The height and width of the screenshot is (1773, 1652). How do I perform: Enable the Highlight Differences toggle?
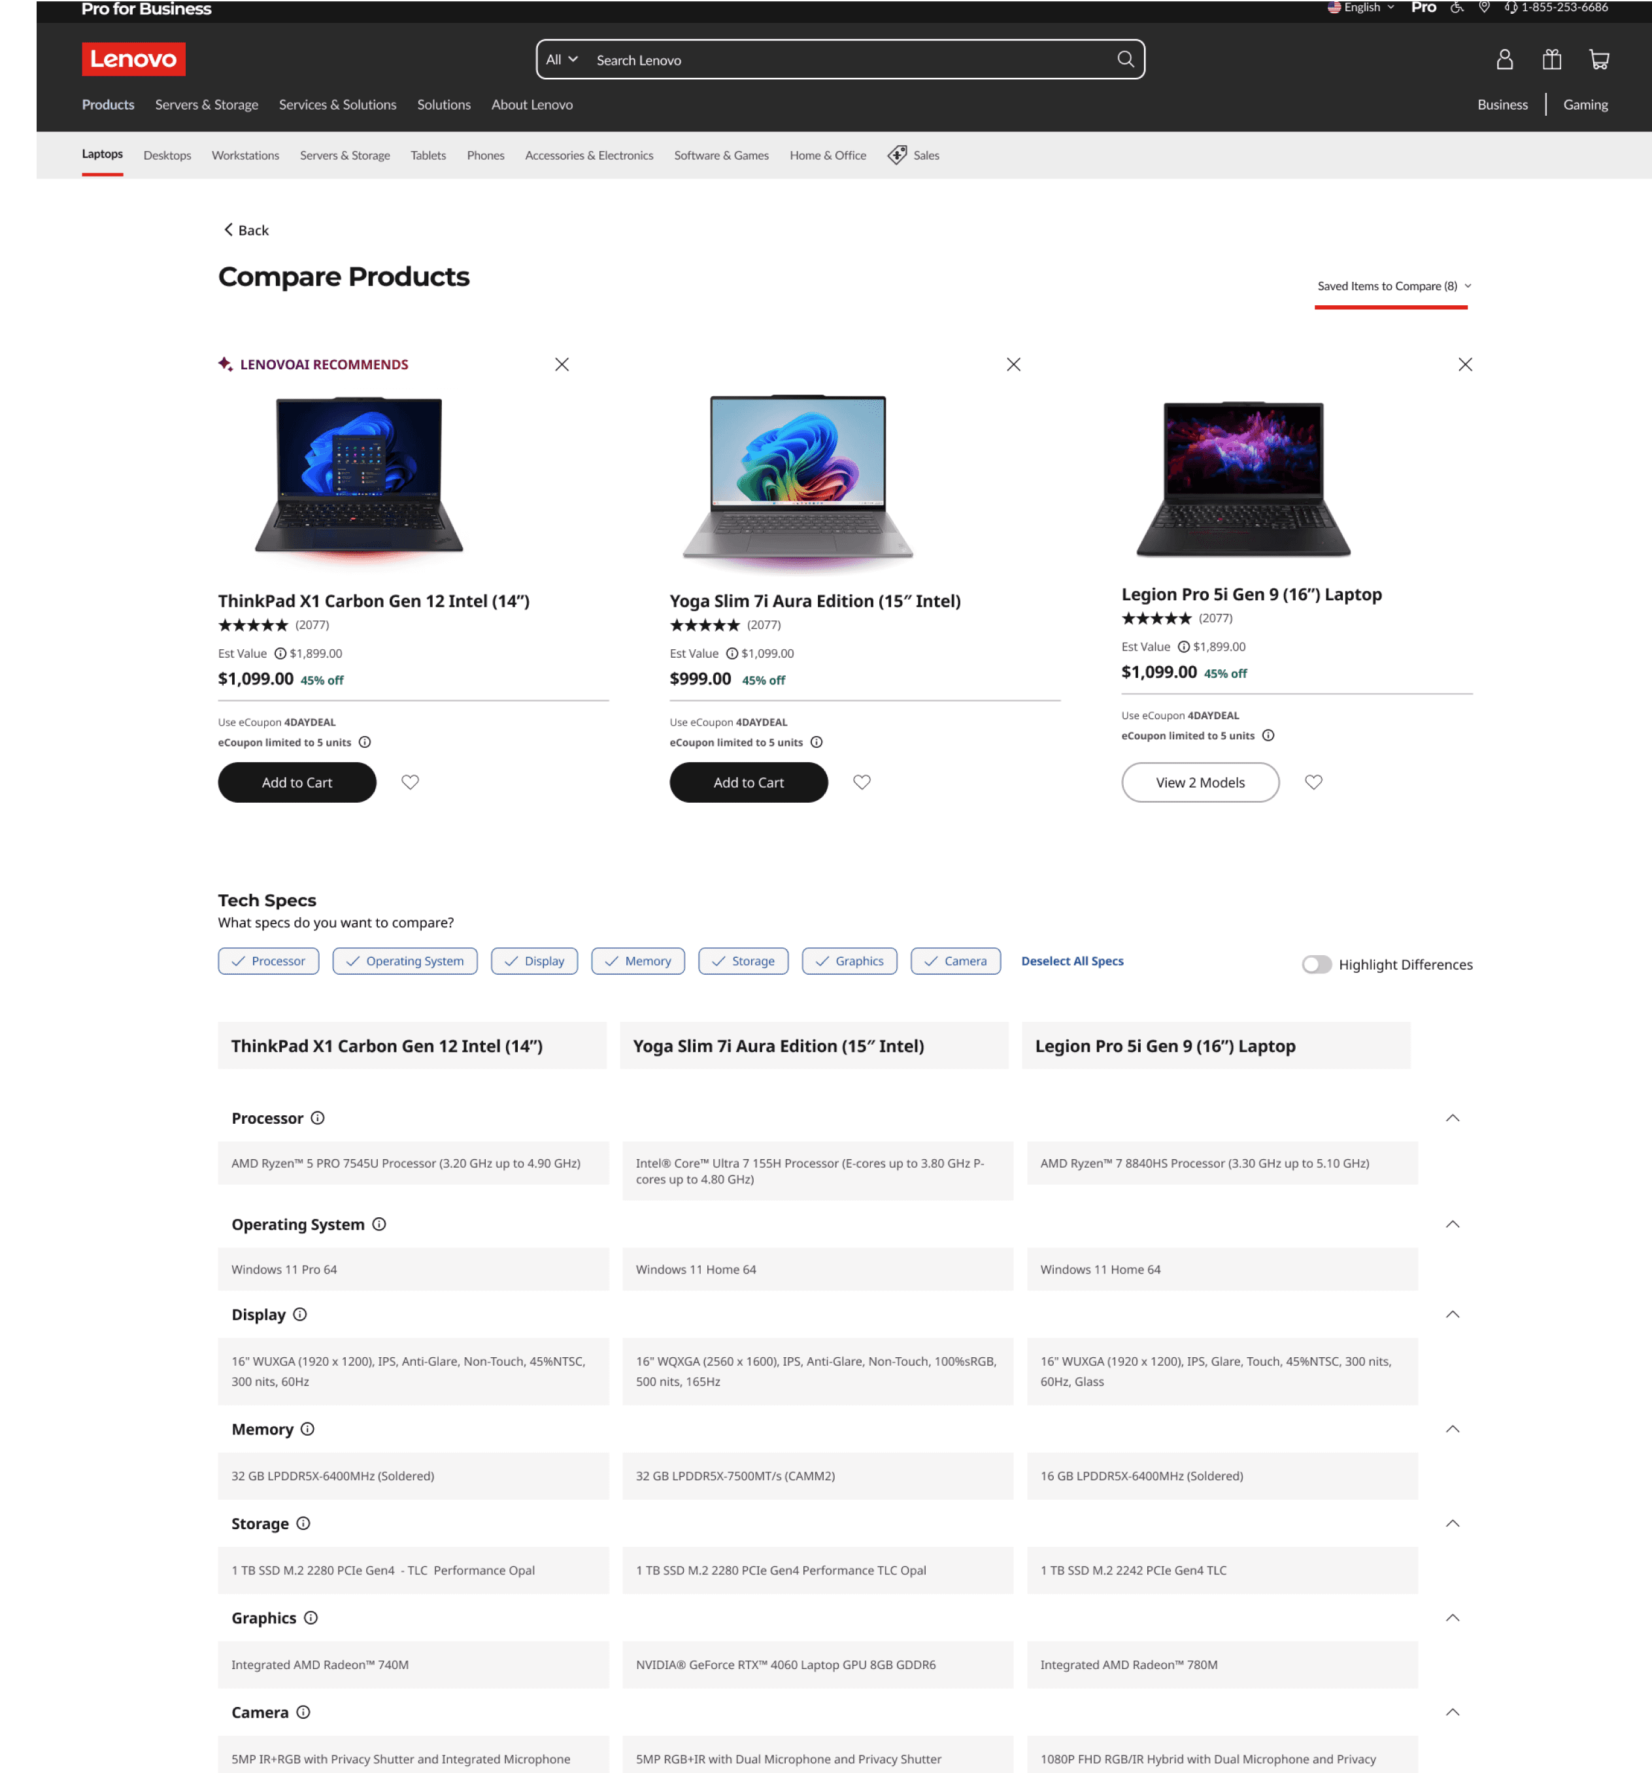[1317, 964]
